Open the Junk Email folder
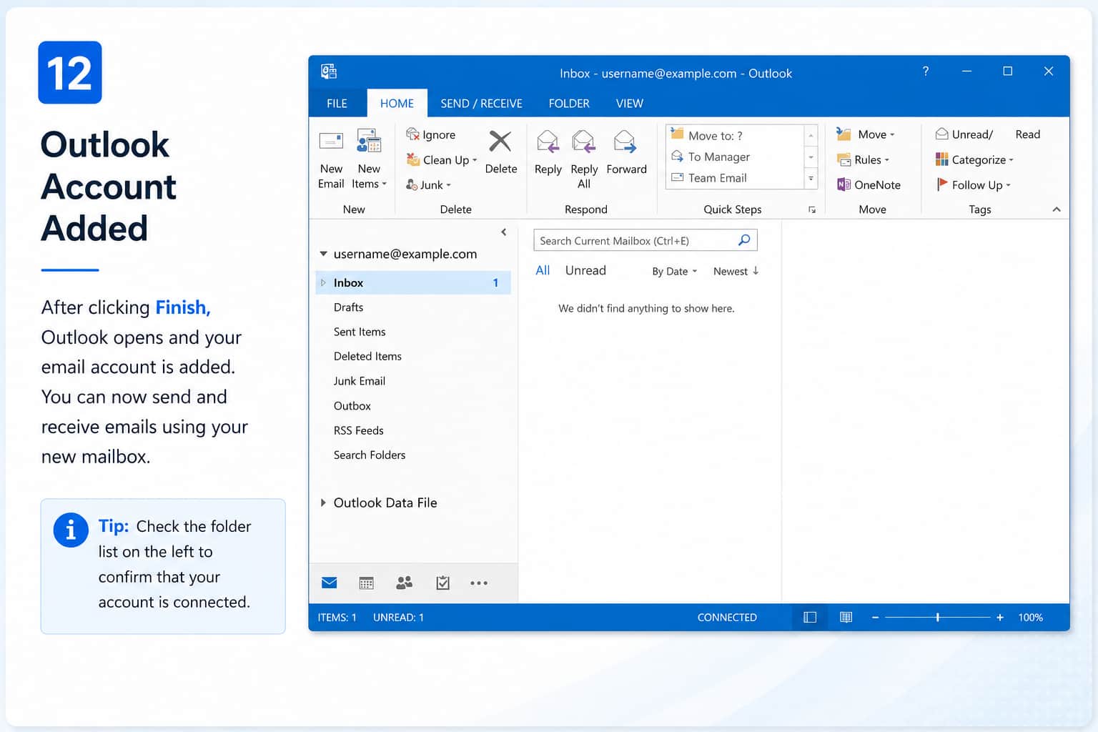Viewport: 1098px width, 732px height. point(360,381)
